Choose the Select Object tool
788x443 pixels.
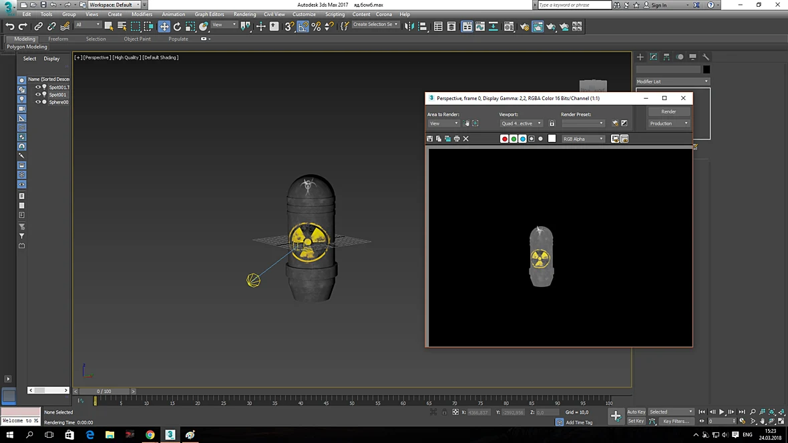tap(109, 26)
